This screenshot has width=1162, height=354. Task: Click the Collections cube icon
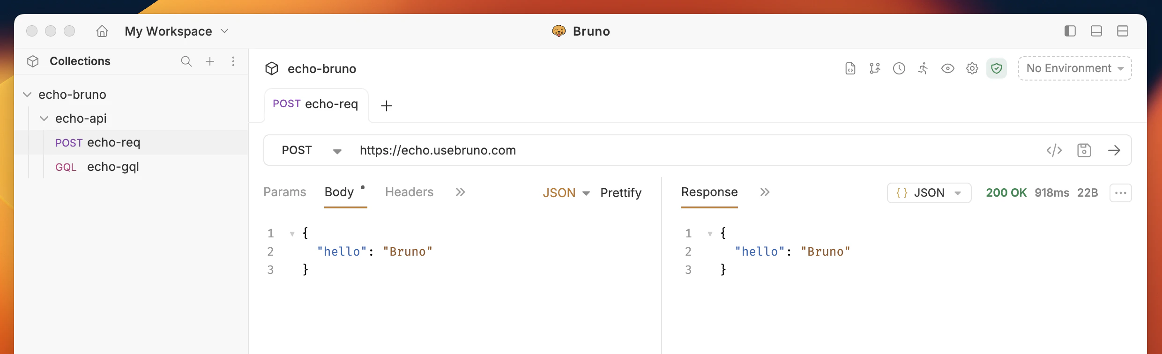tap(33, 61)
